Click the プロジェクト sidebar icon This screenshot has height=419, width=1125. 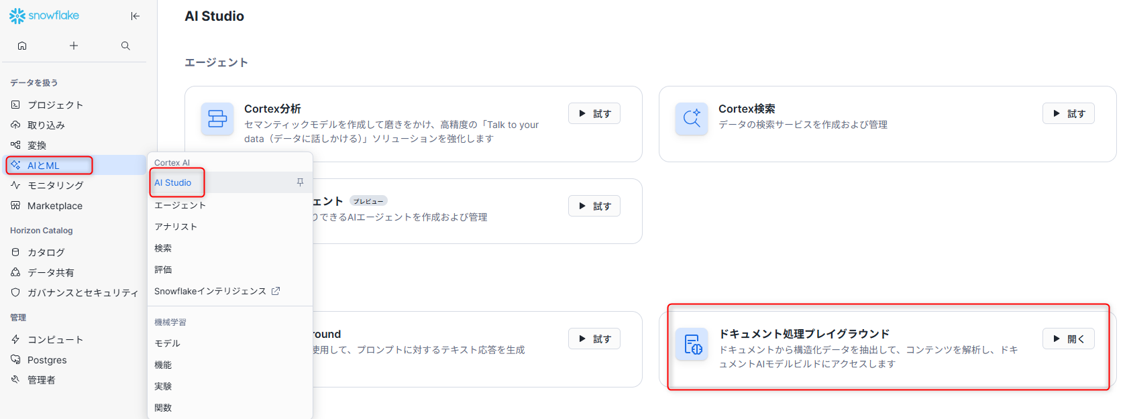click(x=15, y=105)
